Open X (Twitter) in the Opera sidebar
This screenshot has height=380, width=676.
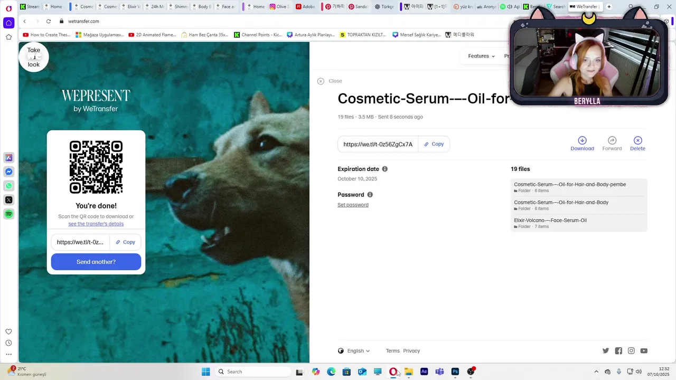(9, 200)
